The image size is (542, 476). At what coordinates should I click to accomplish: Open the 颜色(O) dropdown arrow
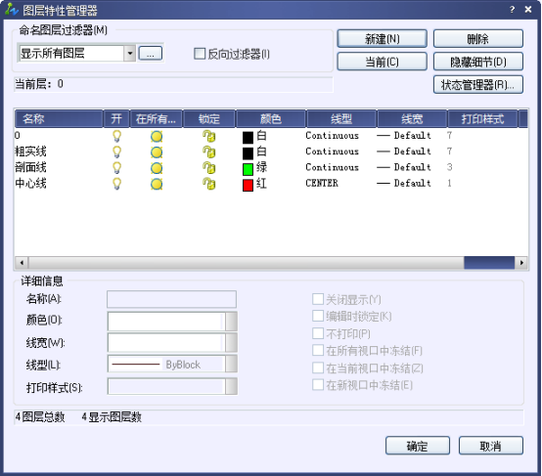[x=231, y=322]
